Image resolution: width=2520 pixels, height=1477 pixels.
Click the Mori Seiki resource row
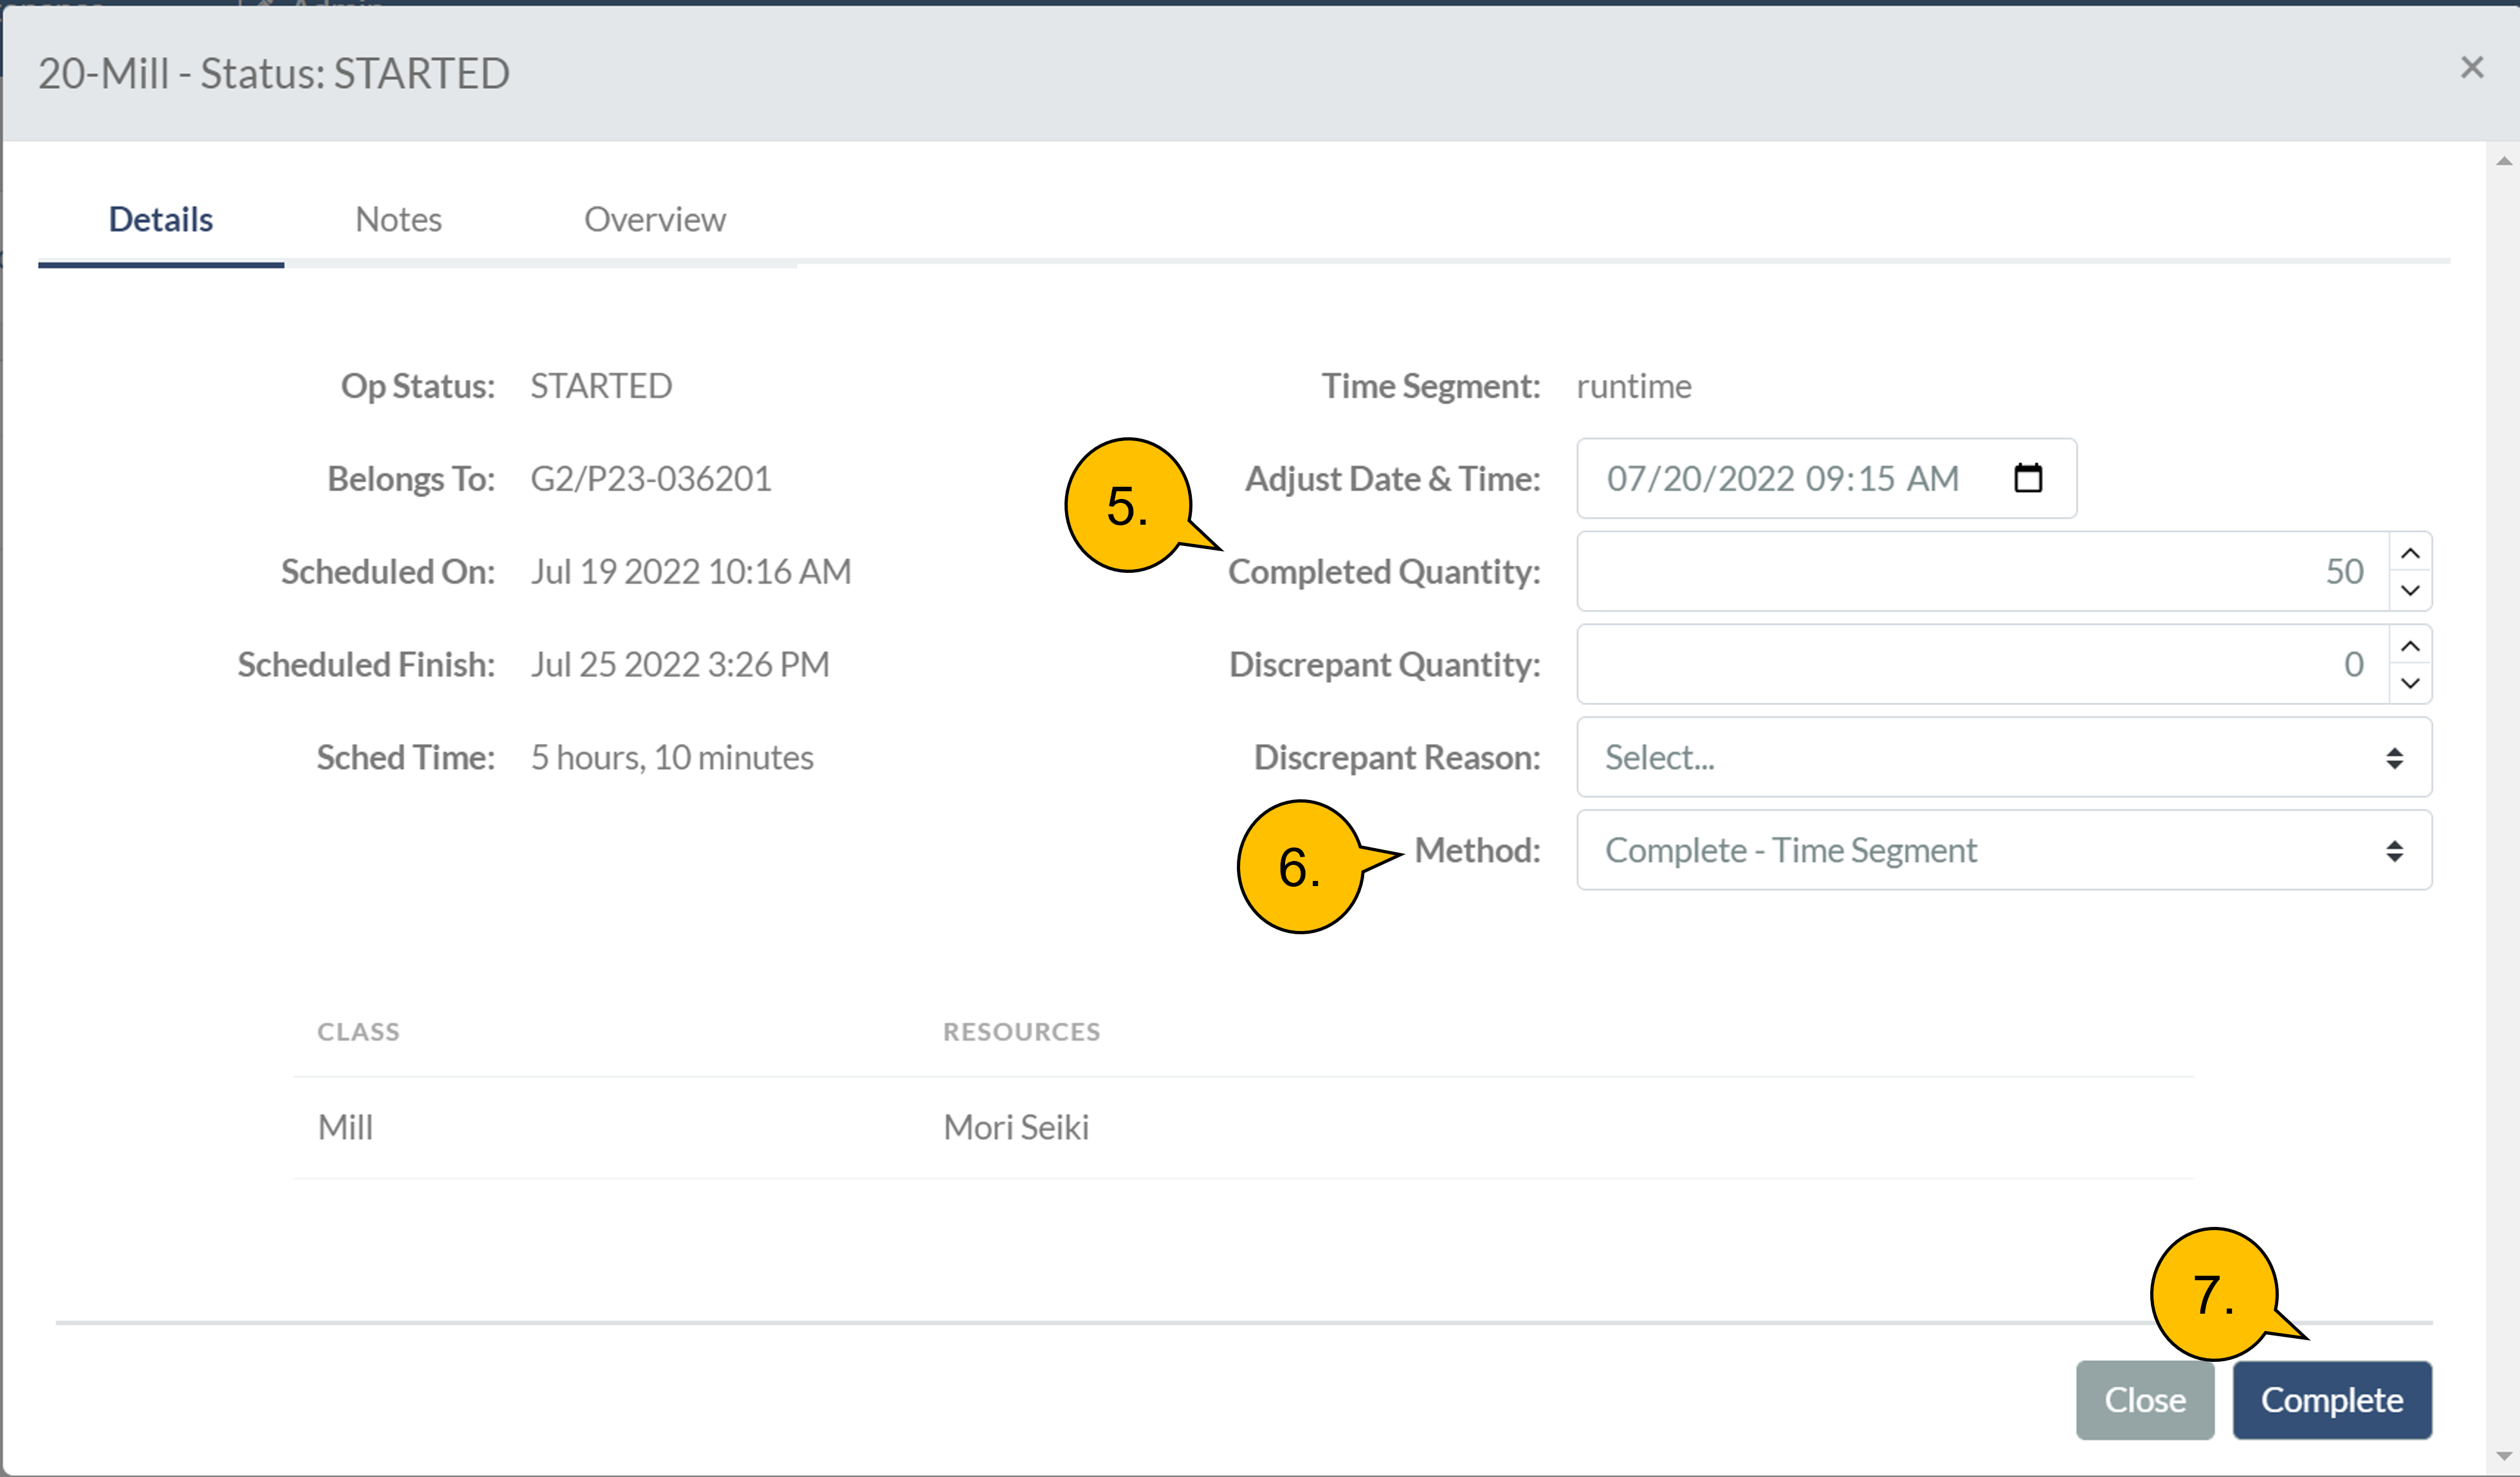[x=1016, y=1127]
